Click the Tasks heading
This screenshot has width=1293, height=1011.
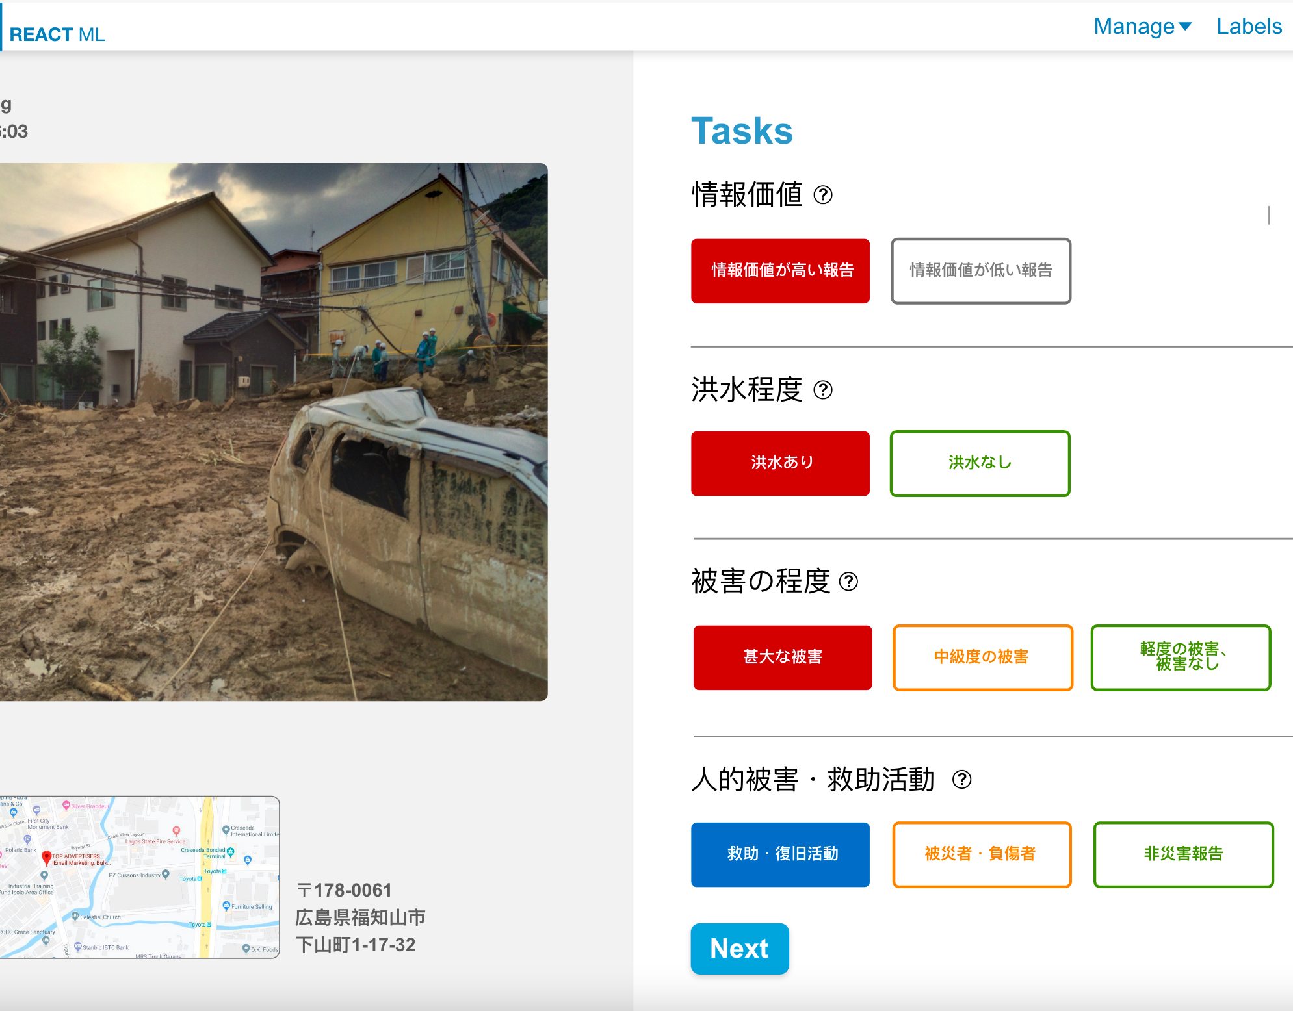tap(742, 131)
